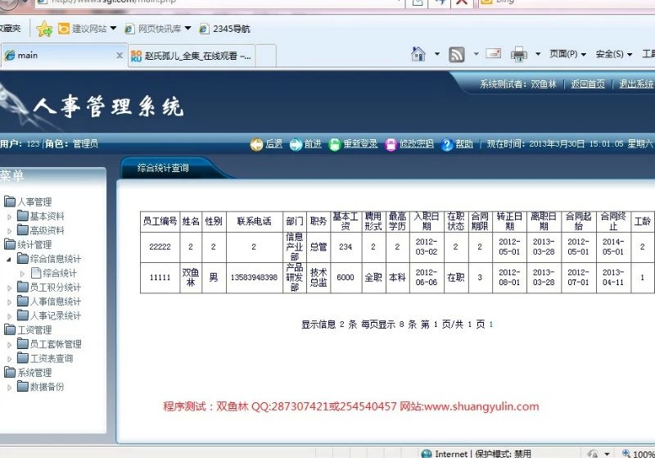Click the 人事管理 folder icon
The height and width of the screenshot is (458, 655).
coord(10,202)
